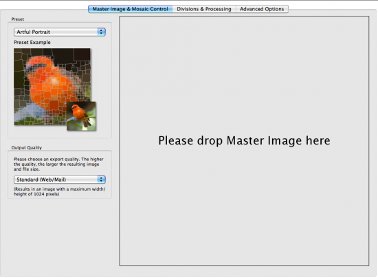
Task: Open the Artful Portrait preset dropdown
Action: (x=60, y=32)
